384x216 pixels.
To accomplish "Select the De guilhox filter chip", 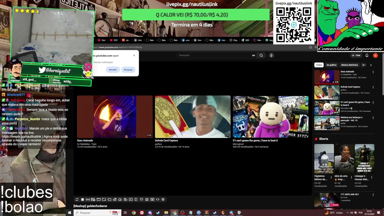I will [331, 65].
